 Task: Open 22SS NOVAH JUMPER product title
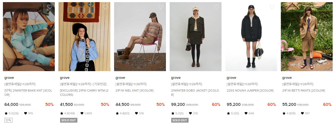(250, 90)
